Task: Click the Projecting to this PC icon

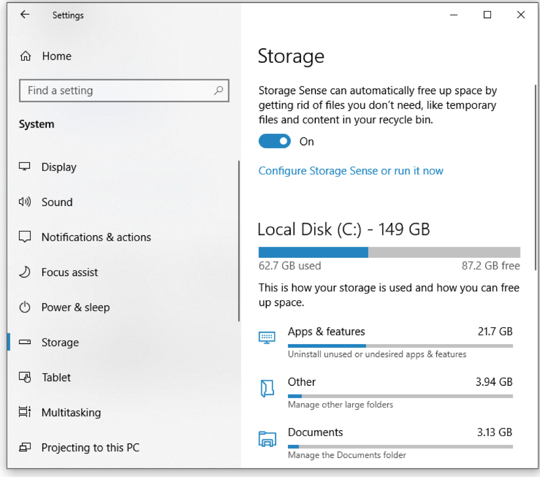Action: point(24,447)
